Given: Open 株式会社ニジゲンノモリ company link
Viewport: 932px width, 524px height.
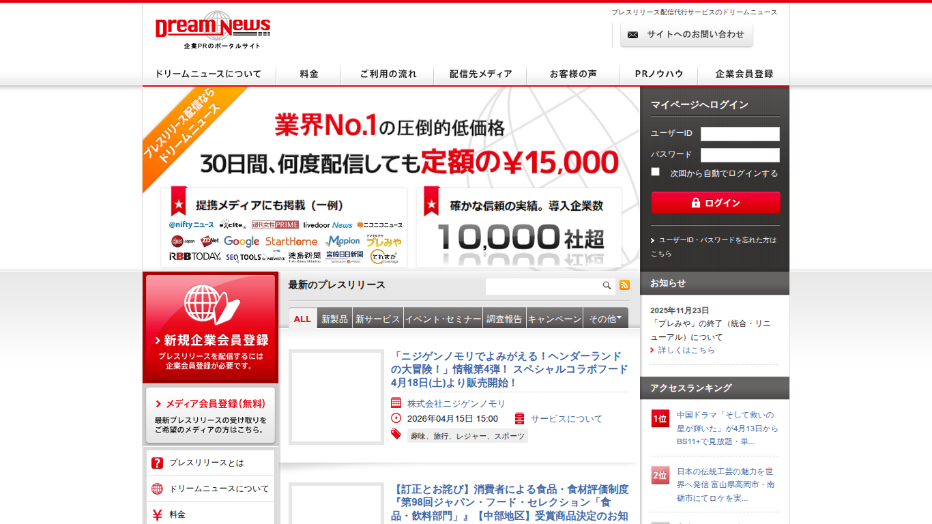Looking at the screenshot, I should [456, 404].
